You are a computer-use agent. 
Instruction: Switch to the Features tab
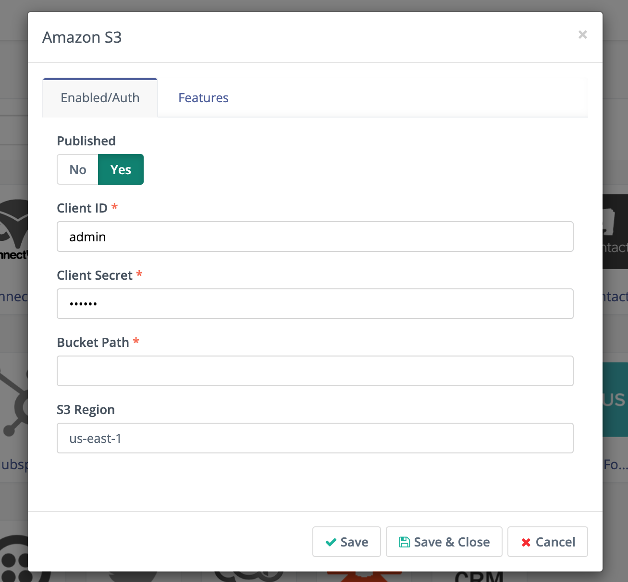(x=203, y=98)
